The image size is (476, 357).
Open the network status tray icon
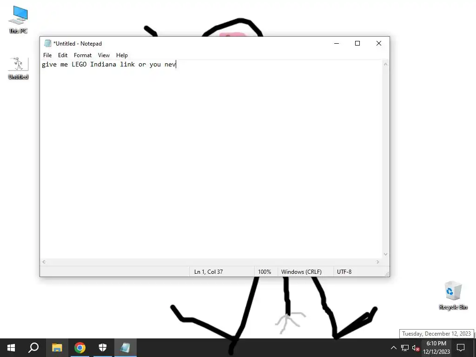405,348
